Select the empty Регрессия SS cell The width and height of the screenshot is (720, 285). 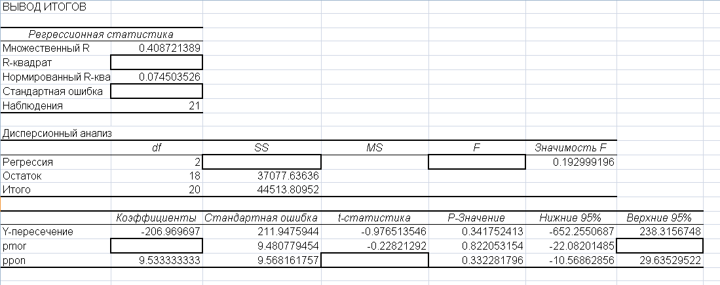(x=261, y=162)
